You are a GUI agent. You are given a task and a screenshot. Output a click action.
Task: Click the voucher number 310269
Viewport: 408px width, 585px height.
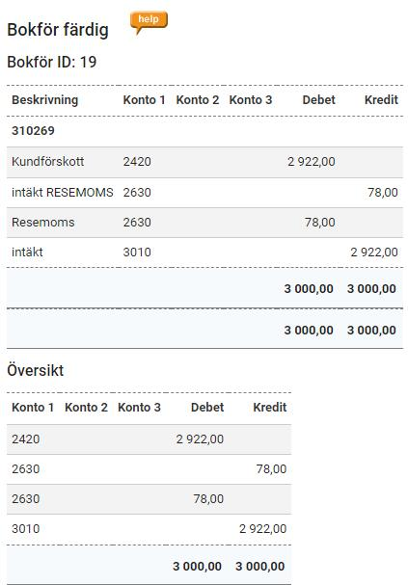coord(33,130)
